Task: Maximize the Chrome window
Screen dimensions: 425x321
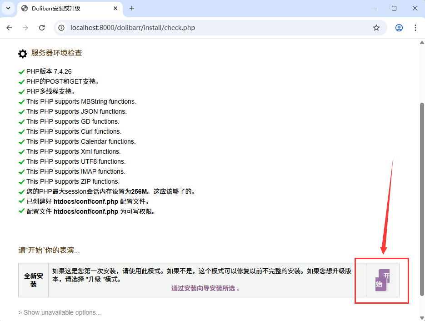Action: (394, 8)
